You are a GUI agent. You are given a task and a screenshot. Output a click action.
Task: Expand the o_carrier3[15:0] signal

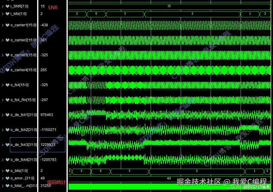pos(3,55)
